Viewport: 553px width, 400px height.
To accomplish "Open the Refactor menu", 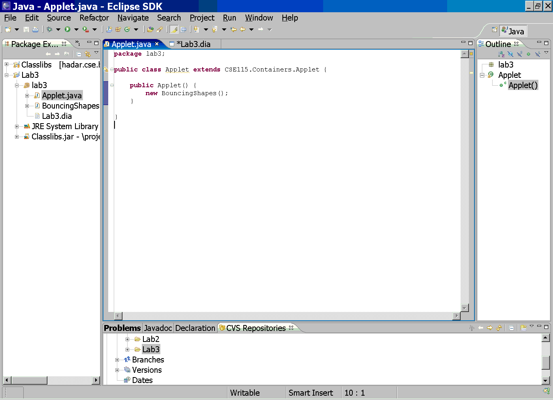I will (94, 18).
